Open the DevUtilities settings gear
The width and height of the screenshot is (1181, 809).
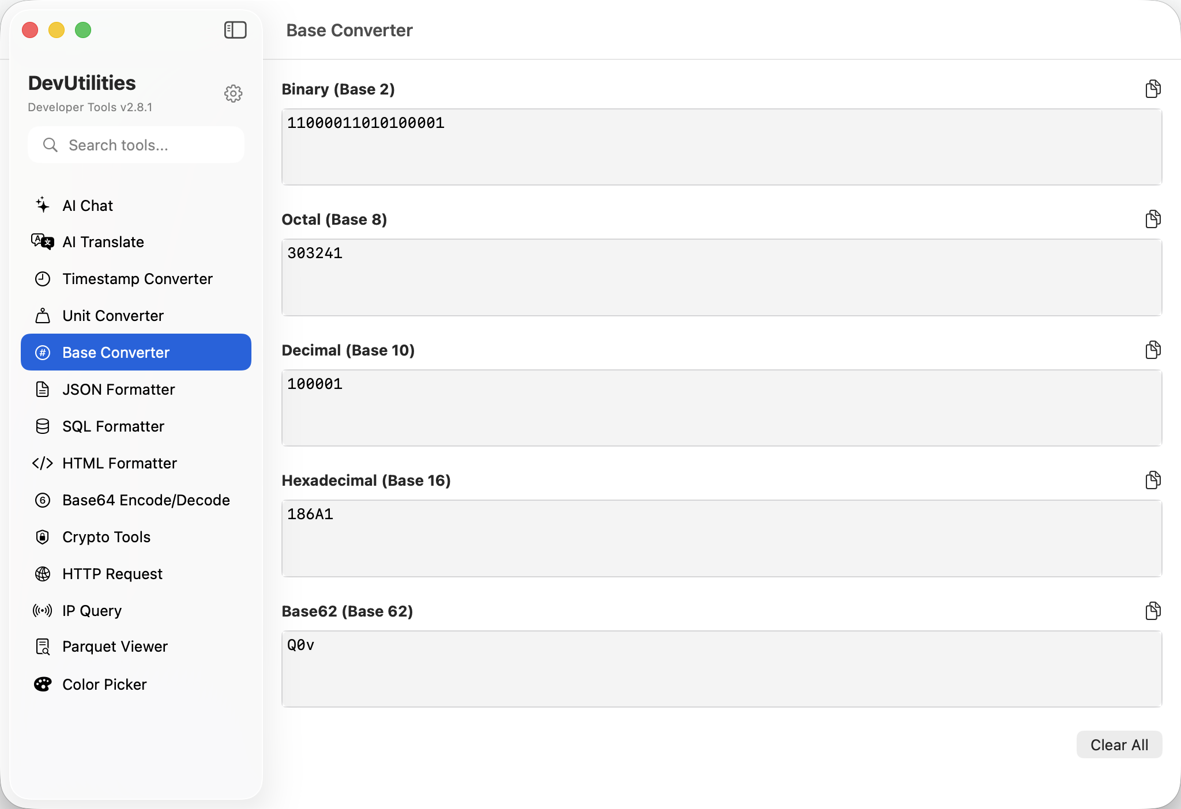(x=234, y=93)
